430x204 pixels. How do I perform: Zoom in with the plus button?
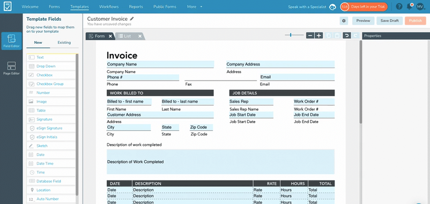pyautogui.click(x=318, y=35)
